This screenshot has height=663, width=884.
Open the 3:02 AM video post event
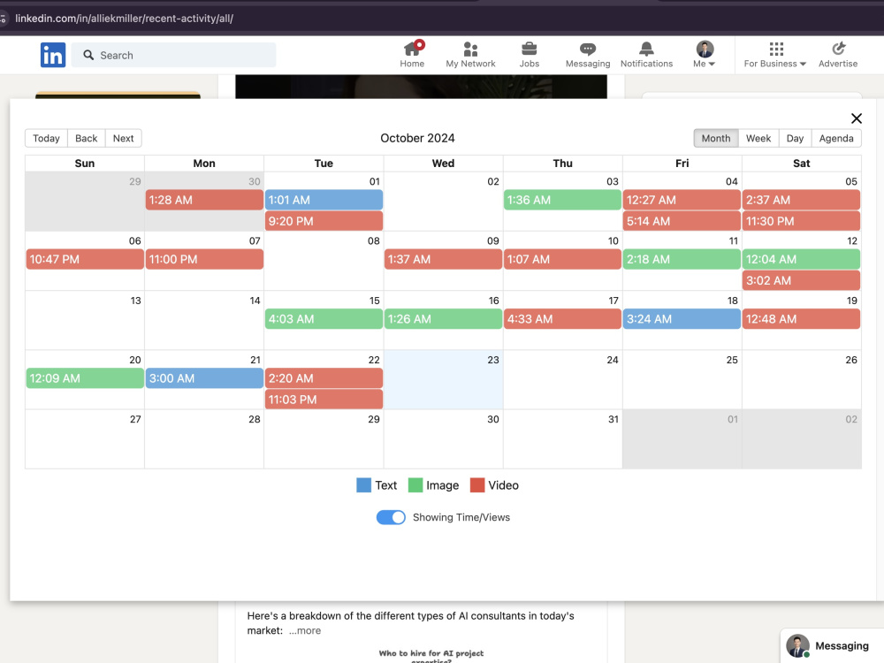(x=801, y=280)
